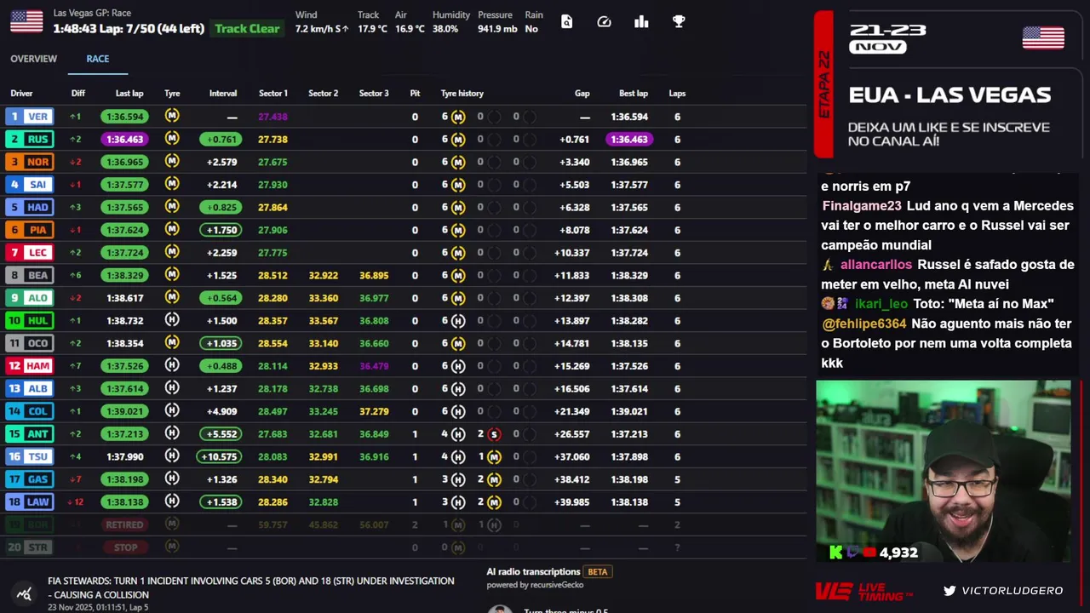Sort by the Interval column header
The image size is (1090, 613).
[223, 94]
